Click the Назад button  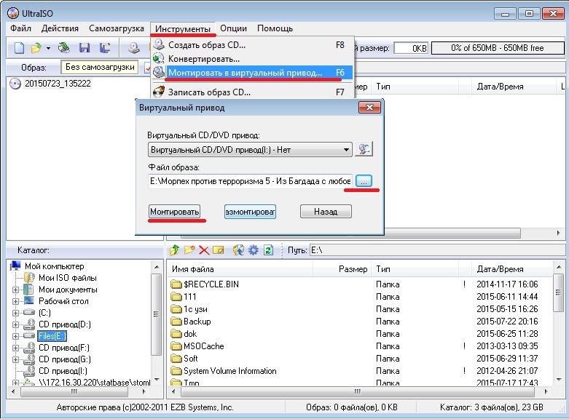pyautogui.click(x=326, y=212)
